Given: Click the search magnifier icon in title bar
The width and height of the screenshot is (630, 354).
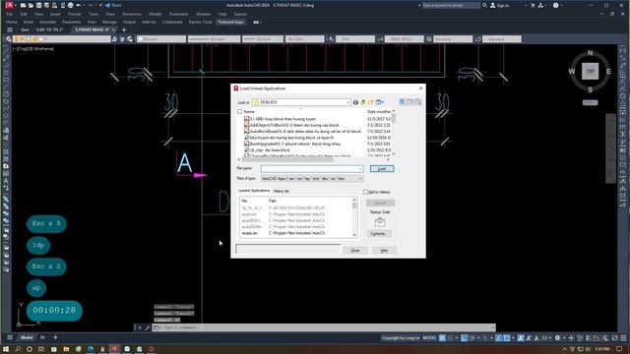Looking at the screenshot, I should point(485,5).
